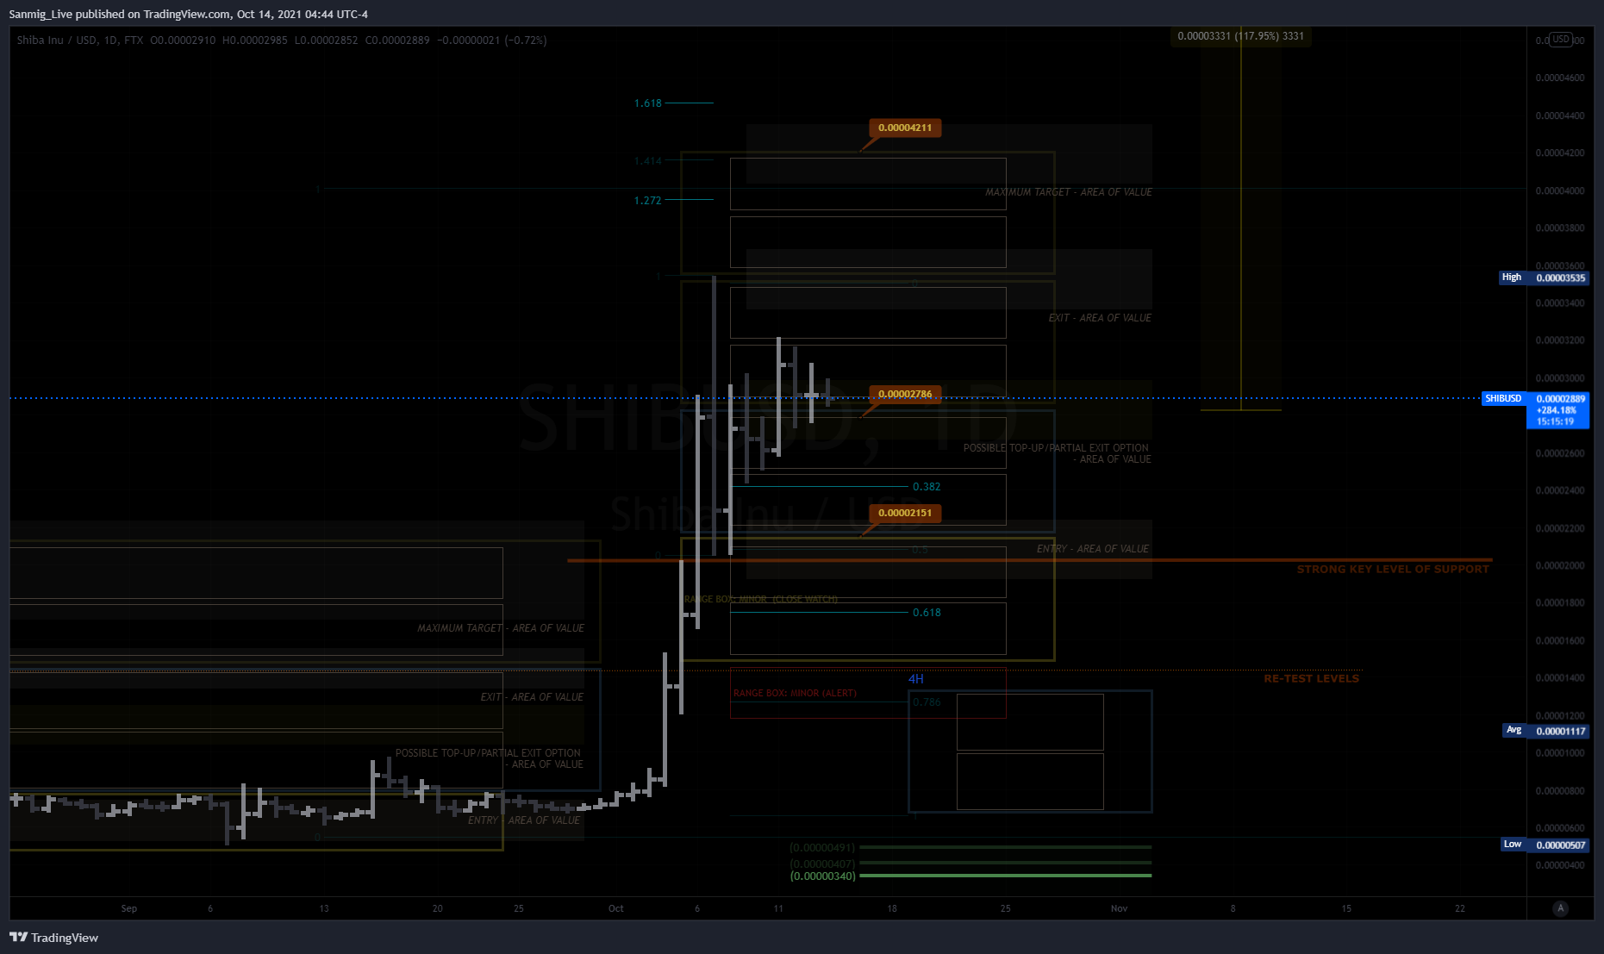
Task: Click MAXIMUM TARGET label near 1.272 level
Action: point(1069,192)
